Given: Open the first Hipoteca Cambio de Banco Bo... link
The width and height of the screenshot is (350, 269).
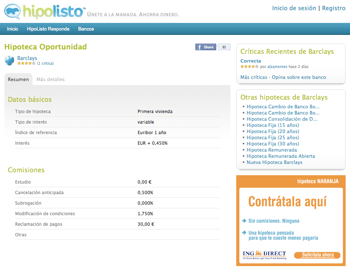Looking at the screenshot, I should click(283, 107).
